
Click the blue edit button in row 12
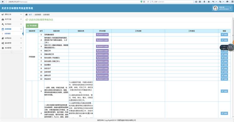coord(224,79)
